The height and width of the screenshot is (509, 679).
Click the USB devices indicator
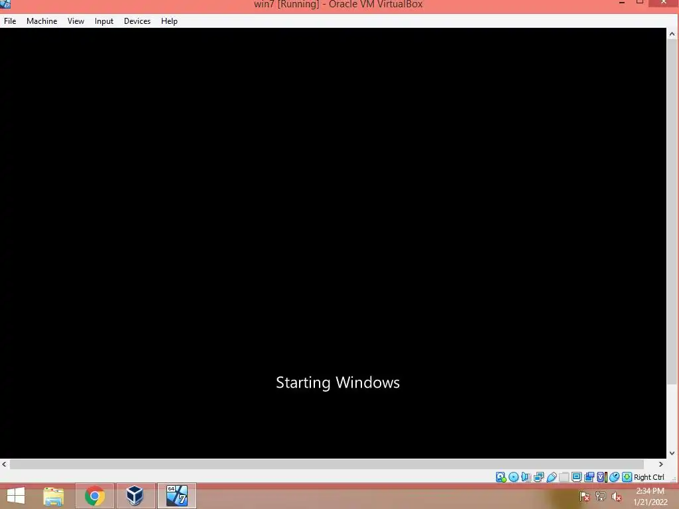coord(551,477)
